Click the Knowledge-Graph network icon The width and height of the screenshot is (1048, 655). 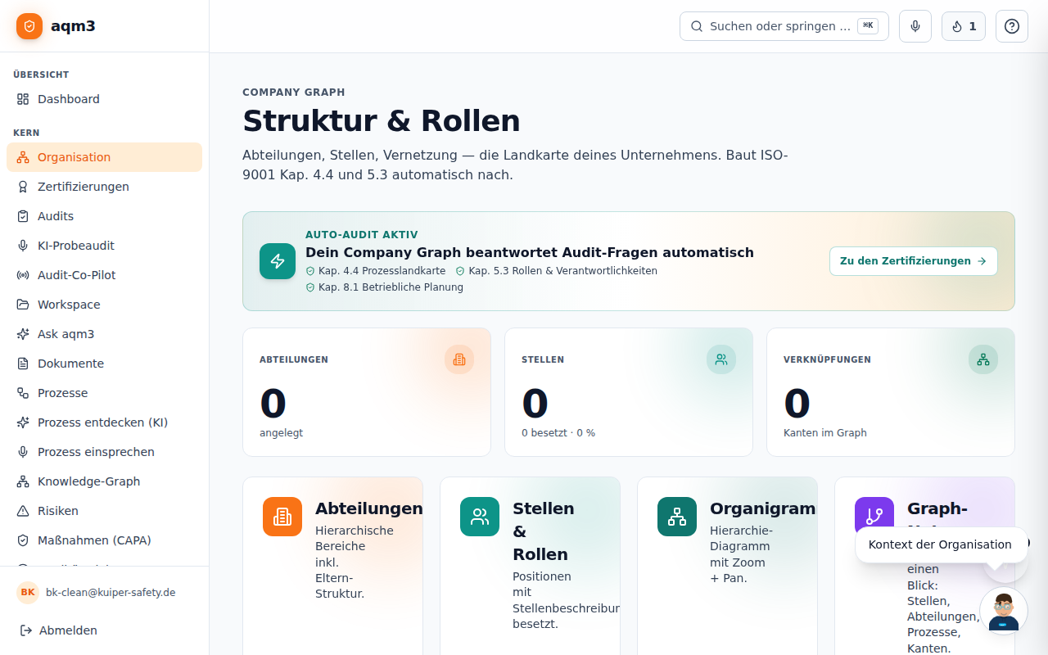[23, 481]
